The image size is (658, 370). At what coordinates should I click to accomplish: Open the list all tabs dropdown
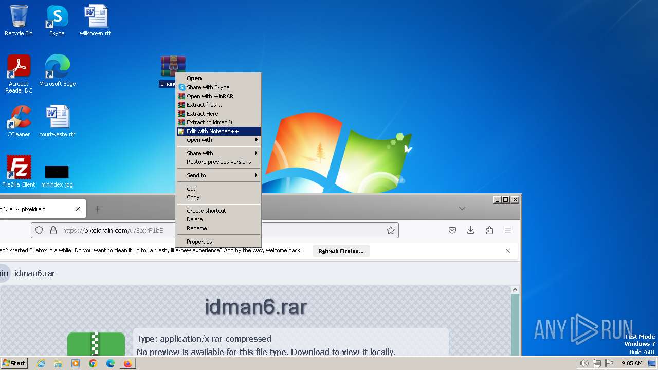coord(462,209)
